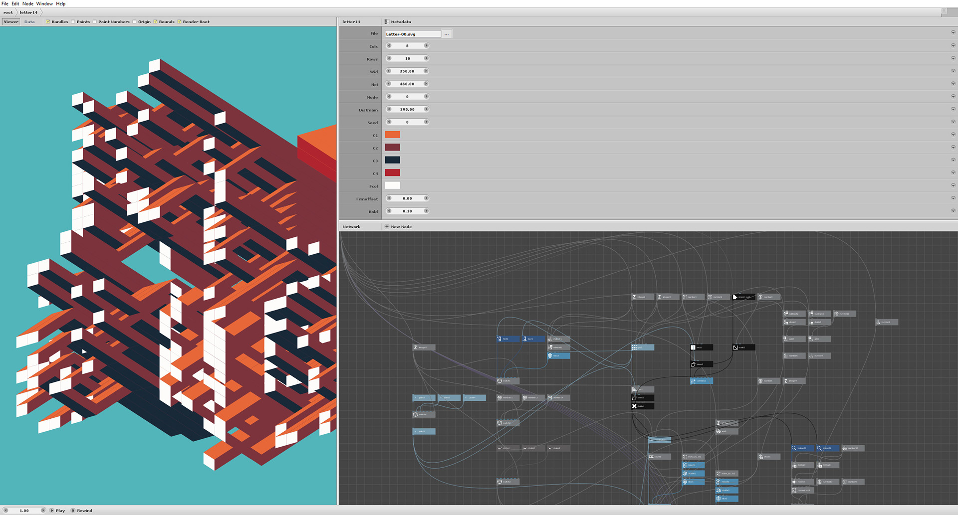Select the count1 node

click(660, 456)
